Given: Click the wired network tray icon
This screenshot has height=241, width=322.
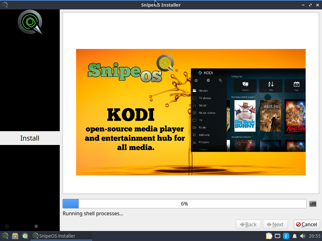Looking at the screenshot, I should [x=277, y=236].
